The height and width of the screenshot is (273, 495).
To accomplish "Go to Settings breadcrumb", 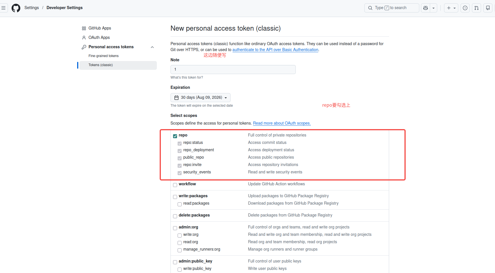I will tap(32, 8).
